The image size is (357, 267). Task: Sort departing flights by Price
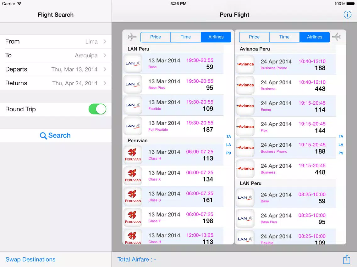pyautogui.click(x=156, y=37)
